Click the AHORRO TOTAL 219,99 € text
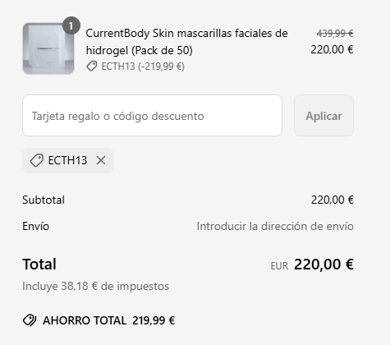390x345 pixels. click(x=108, y=320)
